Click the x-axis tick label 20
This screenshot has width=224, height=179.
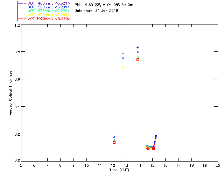point(218,166)
